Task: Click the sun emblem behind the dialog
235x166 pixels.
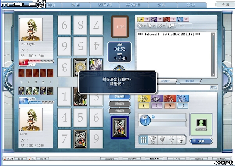Action: pyautogui.click(x=119, y=68)
